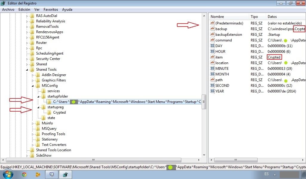Viewport: 306px width, 179px height.
Task: Click the string icon of backupExtension value
Action: 212,34
